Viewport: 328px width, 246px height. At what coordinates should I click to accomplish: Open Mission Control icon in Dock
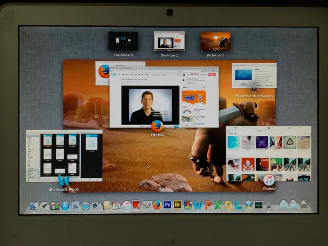coord(55,206)
